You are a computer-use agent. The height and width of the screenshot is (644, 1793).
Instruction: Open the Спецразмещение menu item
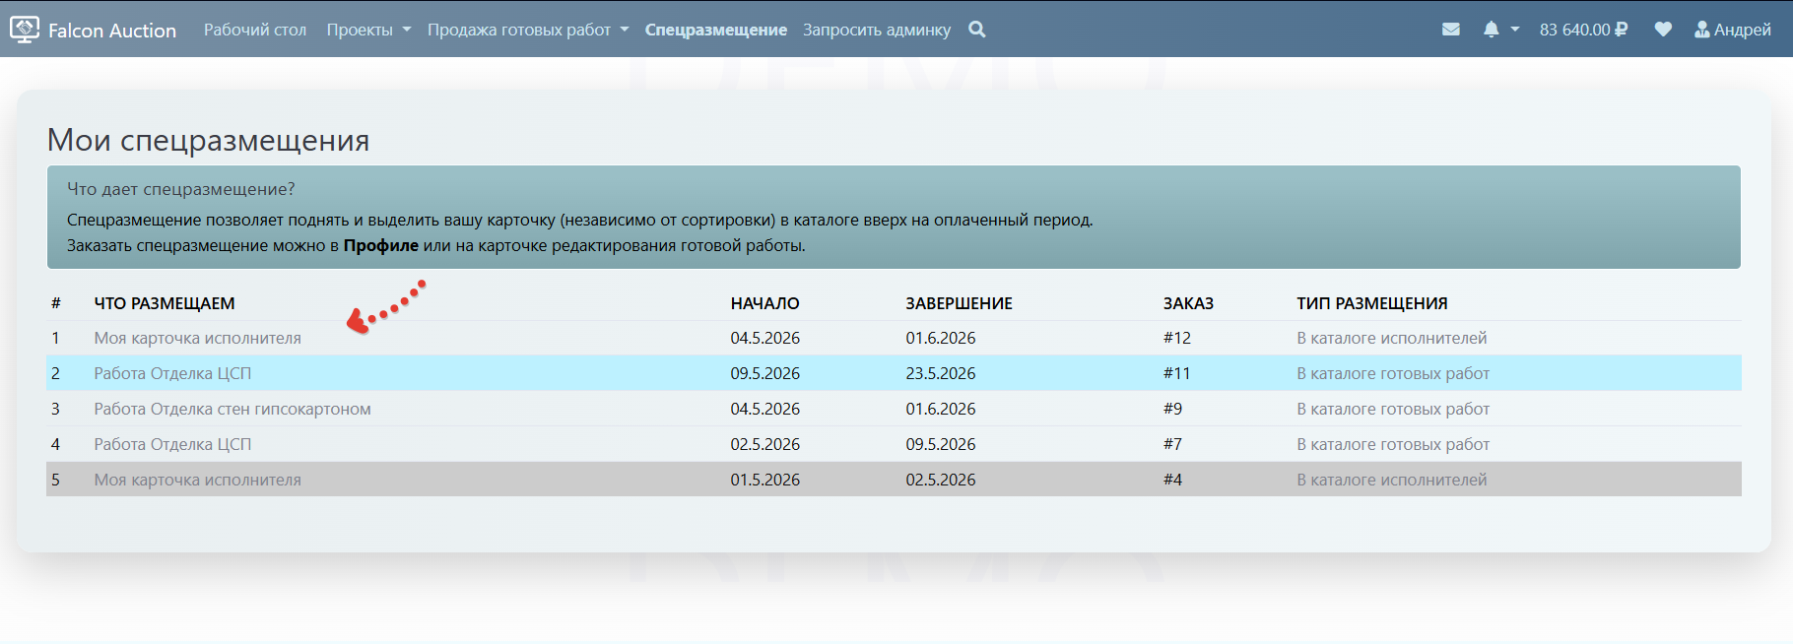[x=716, y=30]
